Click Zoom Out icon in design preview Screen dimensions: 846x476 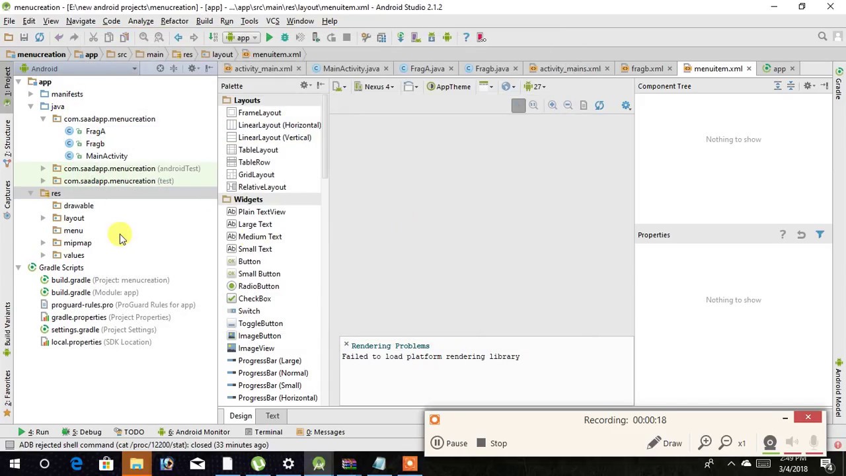tap(568, 105)
